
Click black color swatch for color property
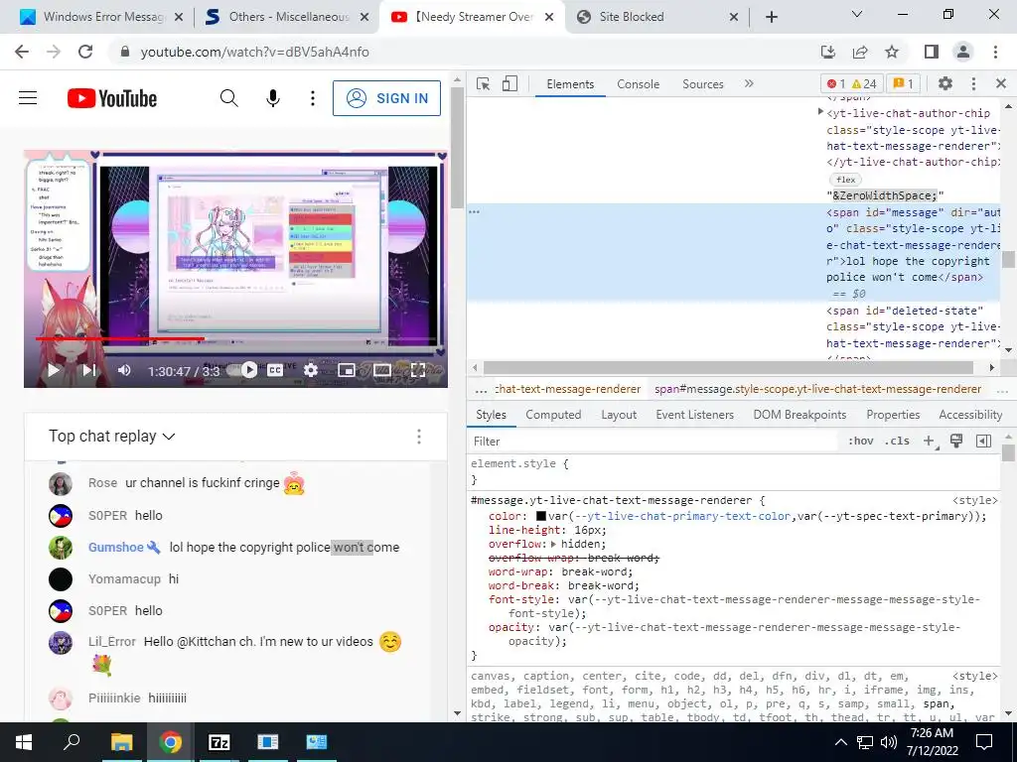coord(541,516)
